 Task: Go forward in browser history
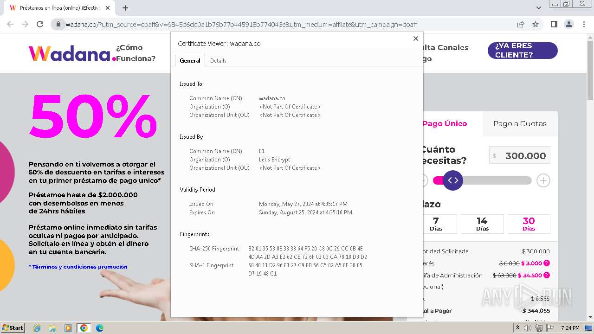click(x=25, y=24)
